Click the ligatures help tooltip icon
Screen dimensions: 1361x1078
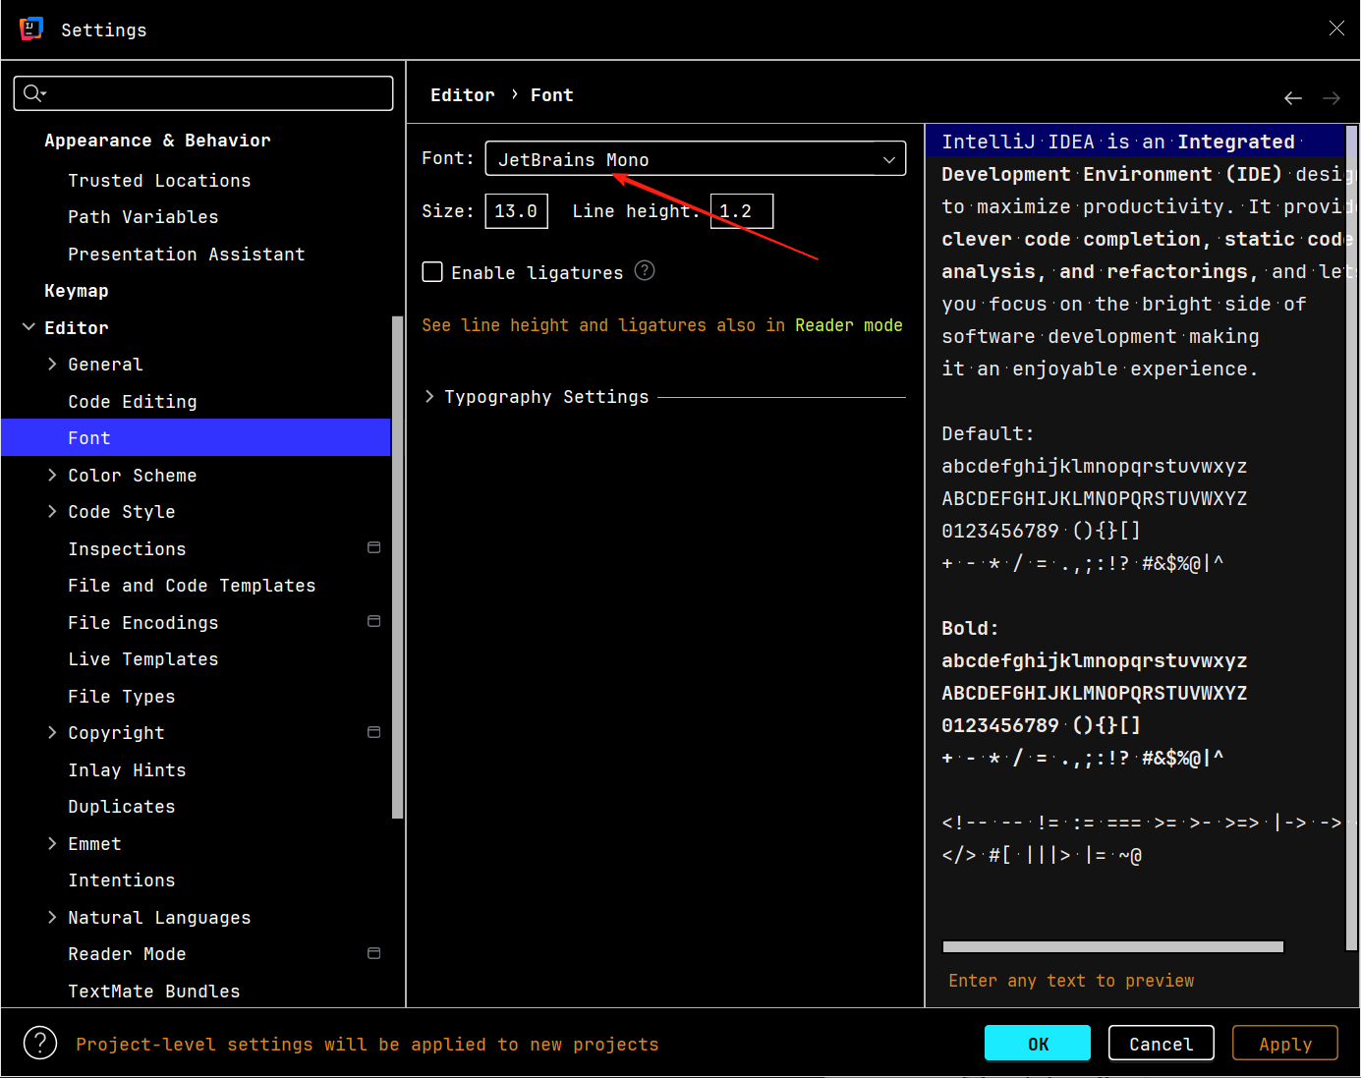click(645, 271)
